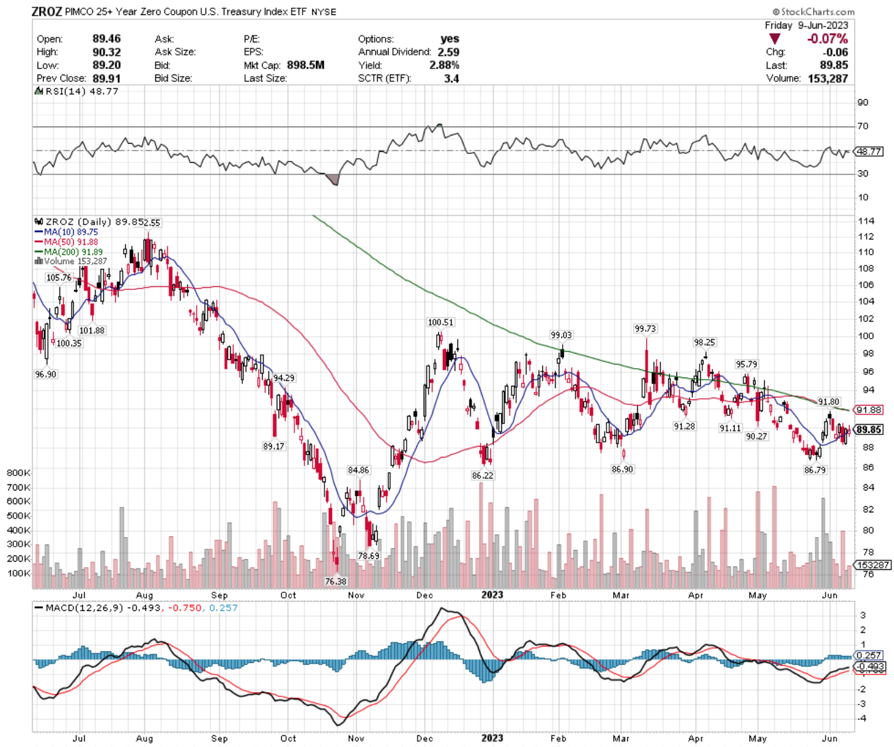Click the 100.51 December peak annotation
894x747 pixels.
pyautogui.click(x=441, y=322)
